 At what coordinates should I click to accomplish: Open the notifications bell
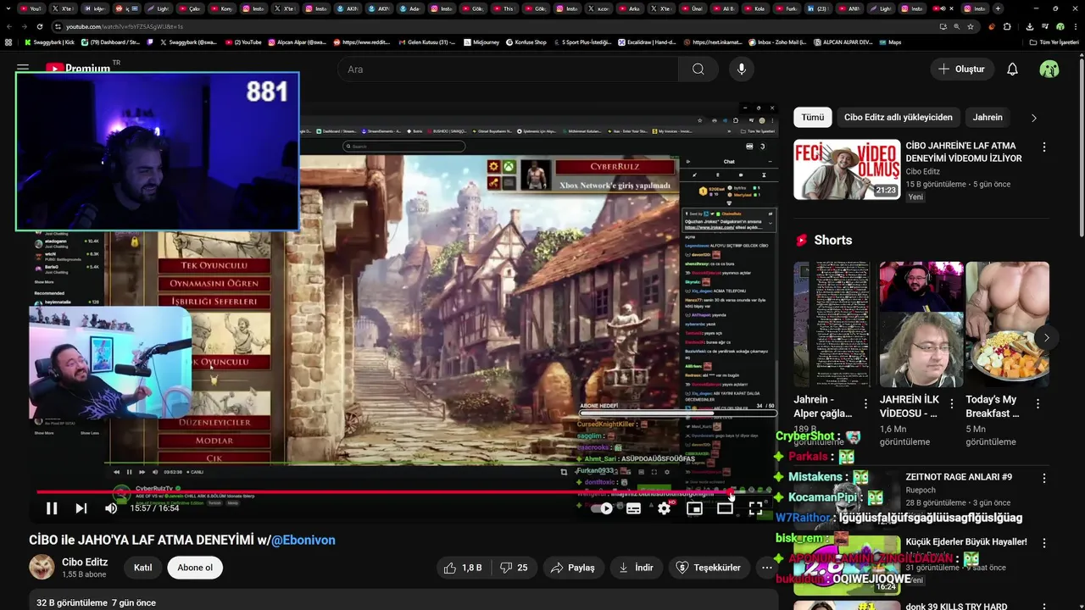(x=1012, y=69)
